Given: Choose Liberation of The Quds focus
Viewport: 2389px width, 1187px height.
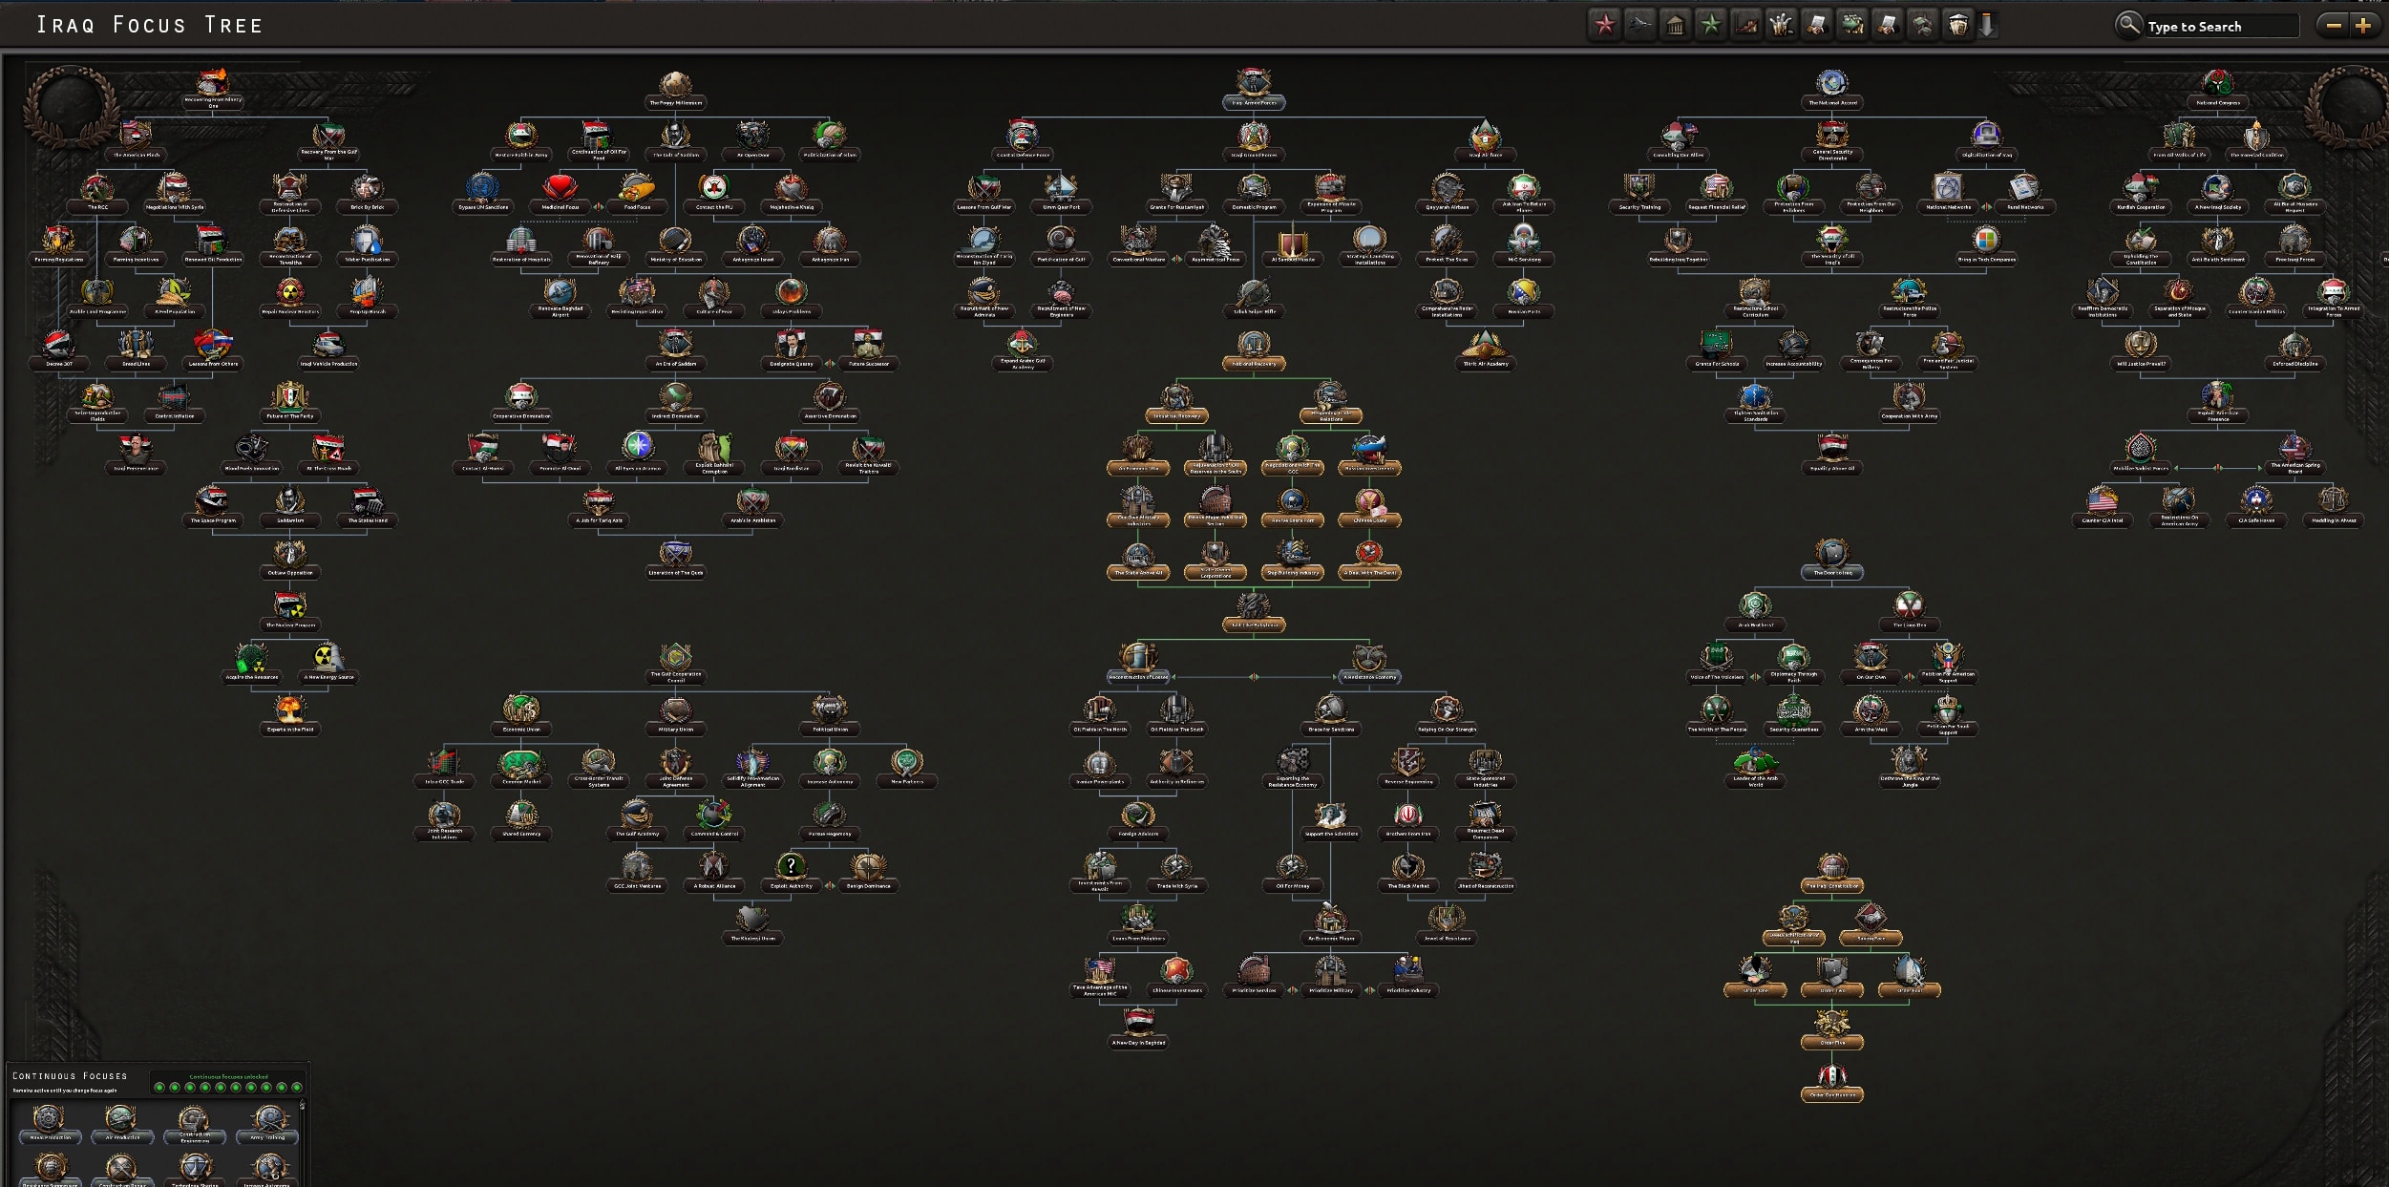Looking at the screenshot, I should pyautogui.click(x=675, y=559).
